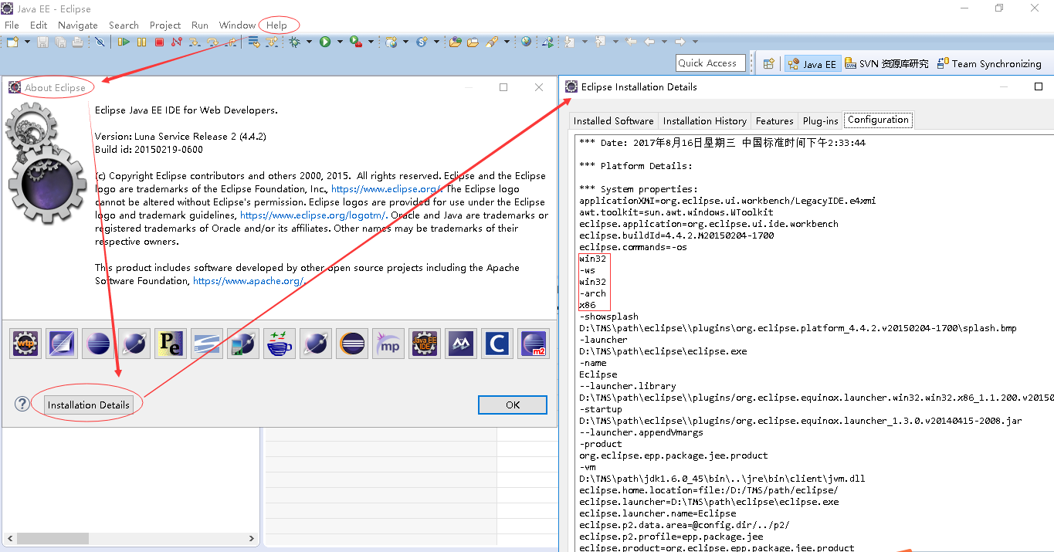The image size is (1054, 552).
Task: Click the Open Type folder icon
Action: click(455, 42)
